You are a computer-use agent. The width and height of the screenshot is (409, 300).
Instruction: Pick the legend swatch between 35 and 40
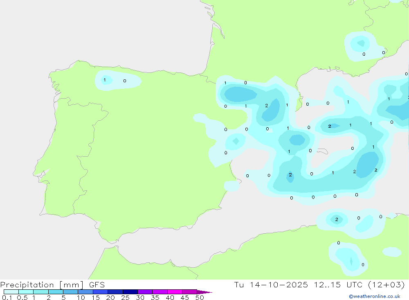tap(160, 292)
